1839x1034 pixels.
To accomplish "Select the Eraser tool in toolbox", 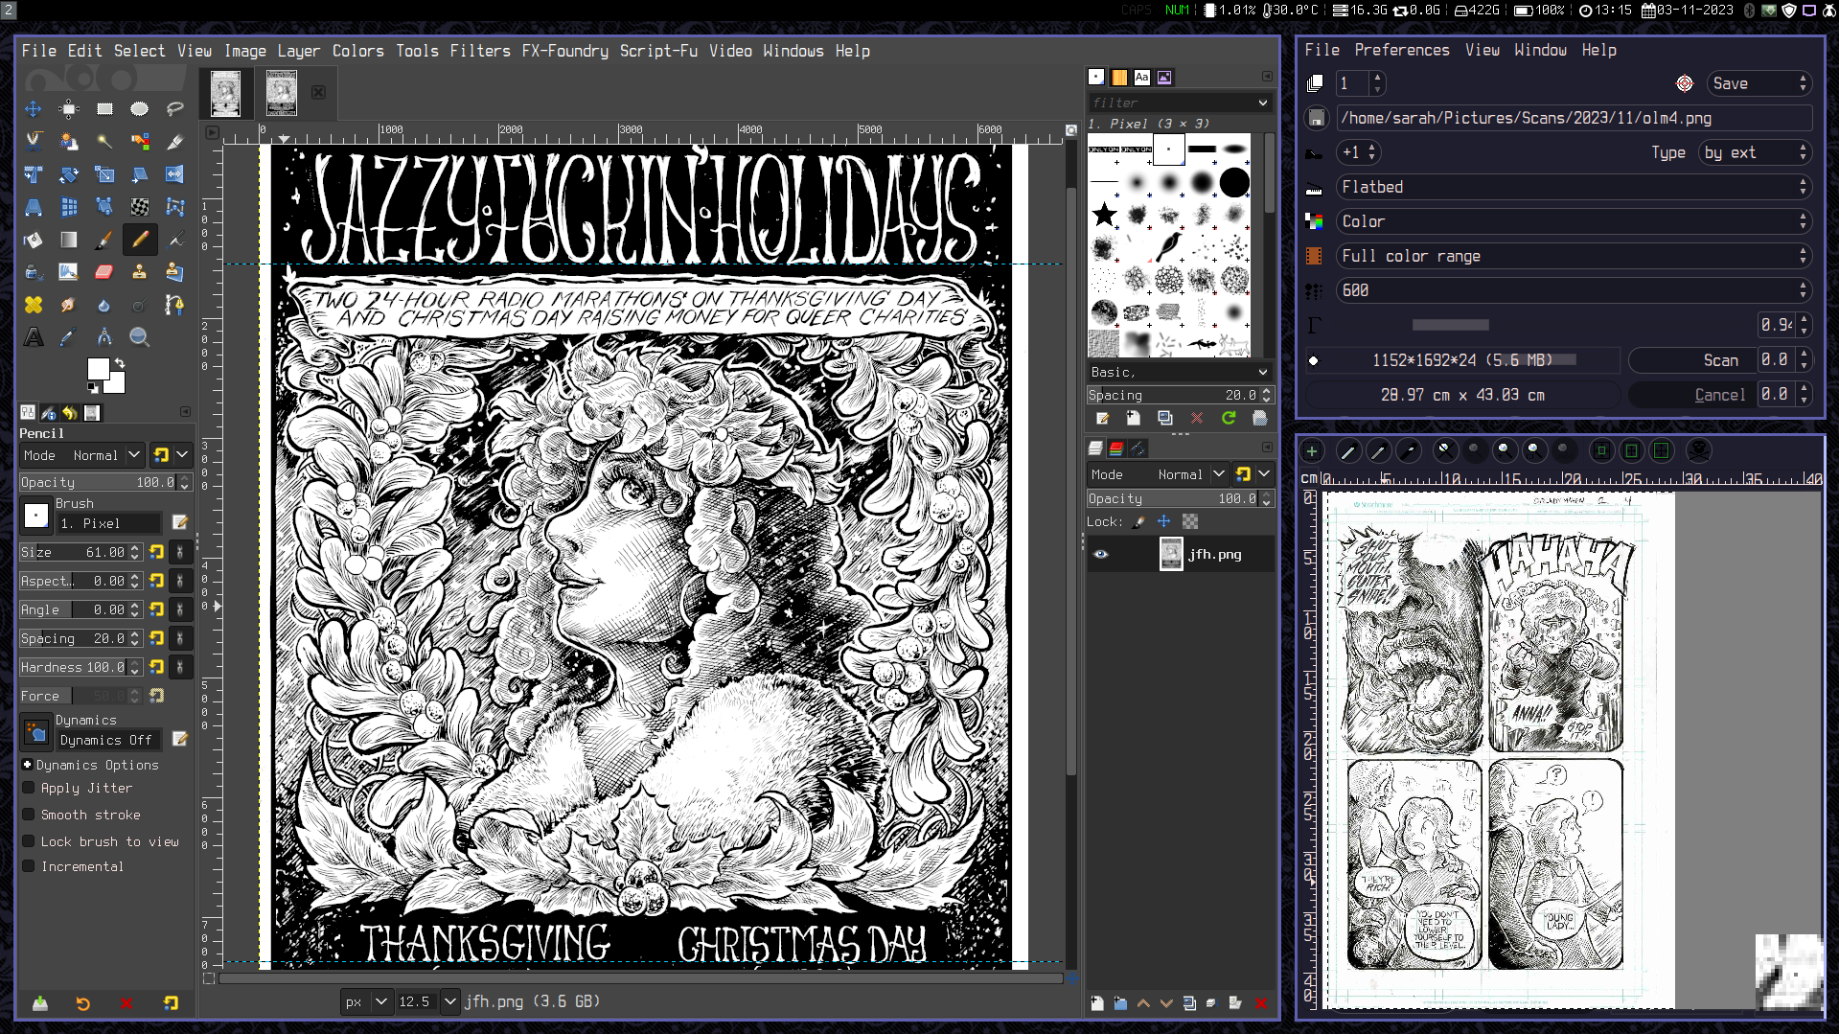I will [x=104, y=272].
